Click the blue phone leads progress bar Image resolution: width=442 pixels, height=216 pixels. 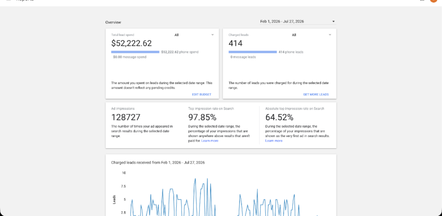click(x=253, y=52)
